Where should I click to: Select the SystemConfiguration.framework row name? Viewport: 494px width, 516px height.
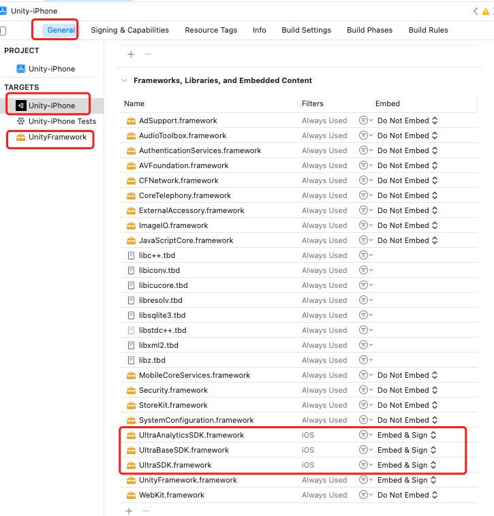tap(196, 420)
